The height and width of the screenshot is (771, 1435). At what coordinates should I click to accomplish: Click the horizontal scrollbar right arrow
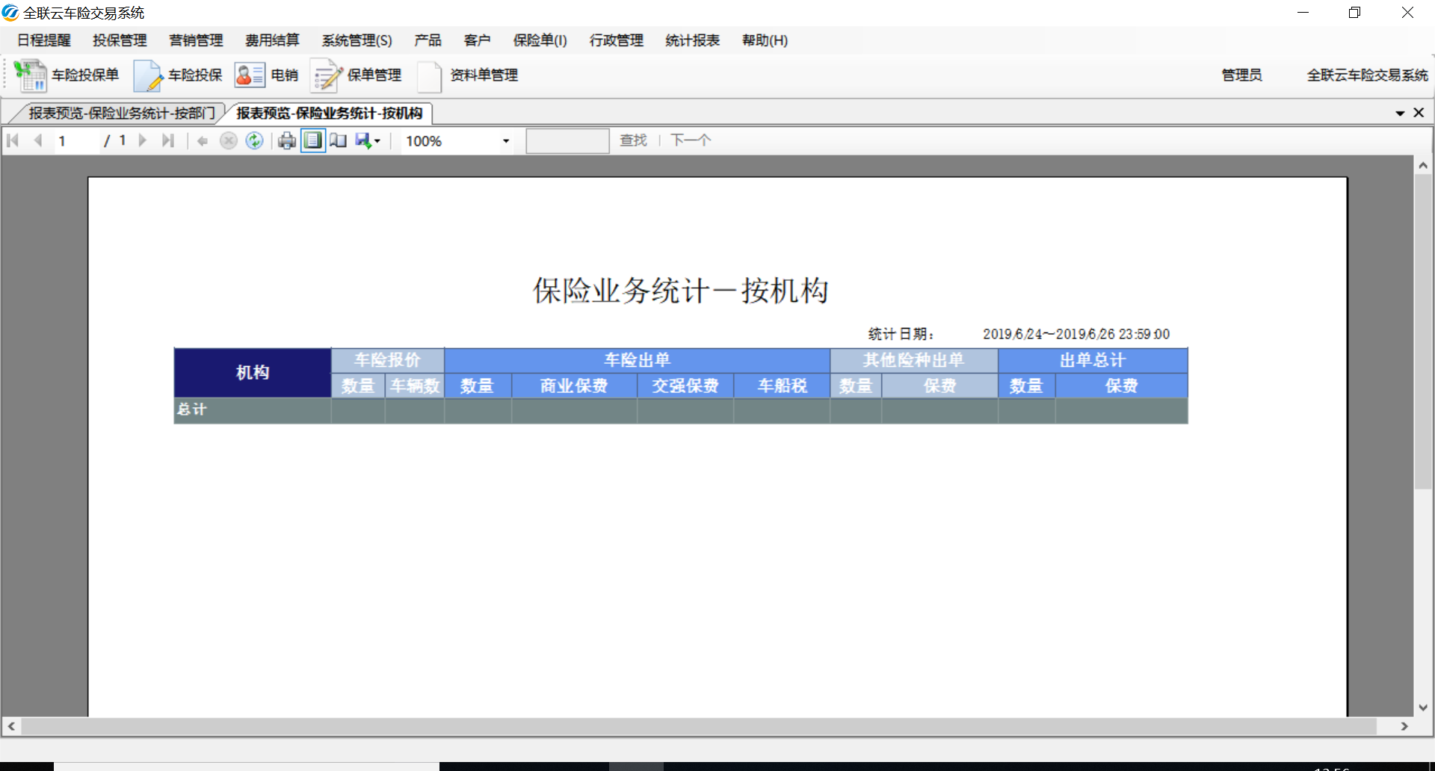(x=1404, y=726)
